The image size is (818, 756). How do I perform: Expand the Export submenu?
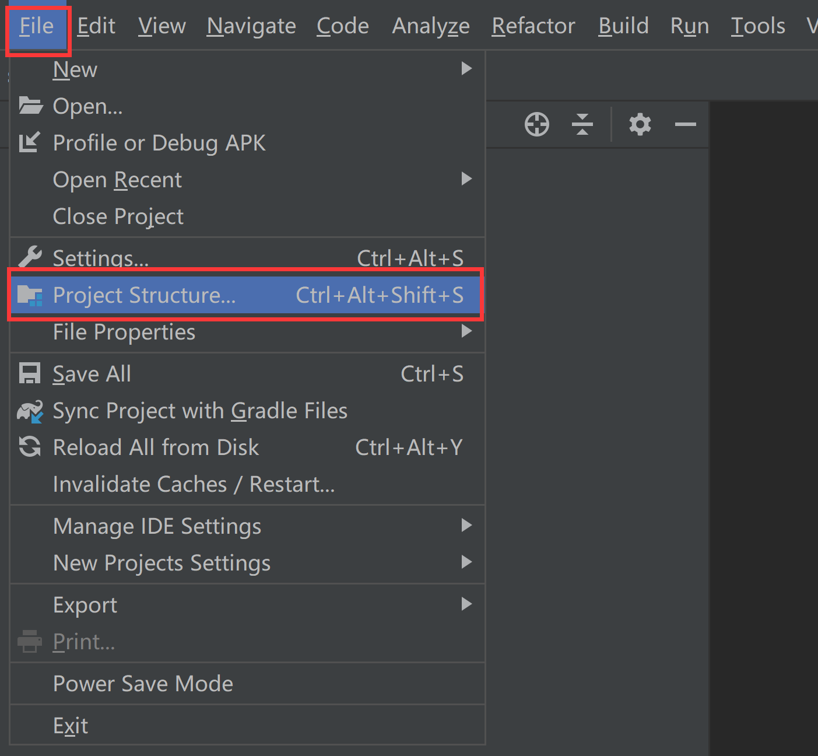pos(466,604)
